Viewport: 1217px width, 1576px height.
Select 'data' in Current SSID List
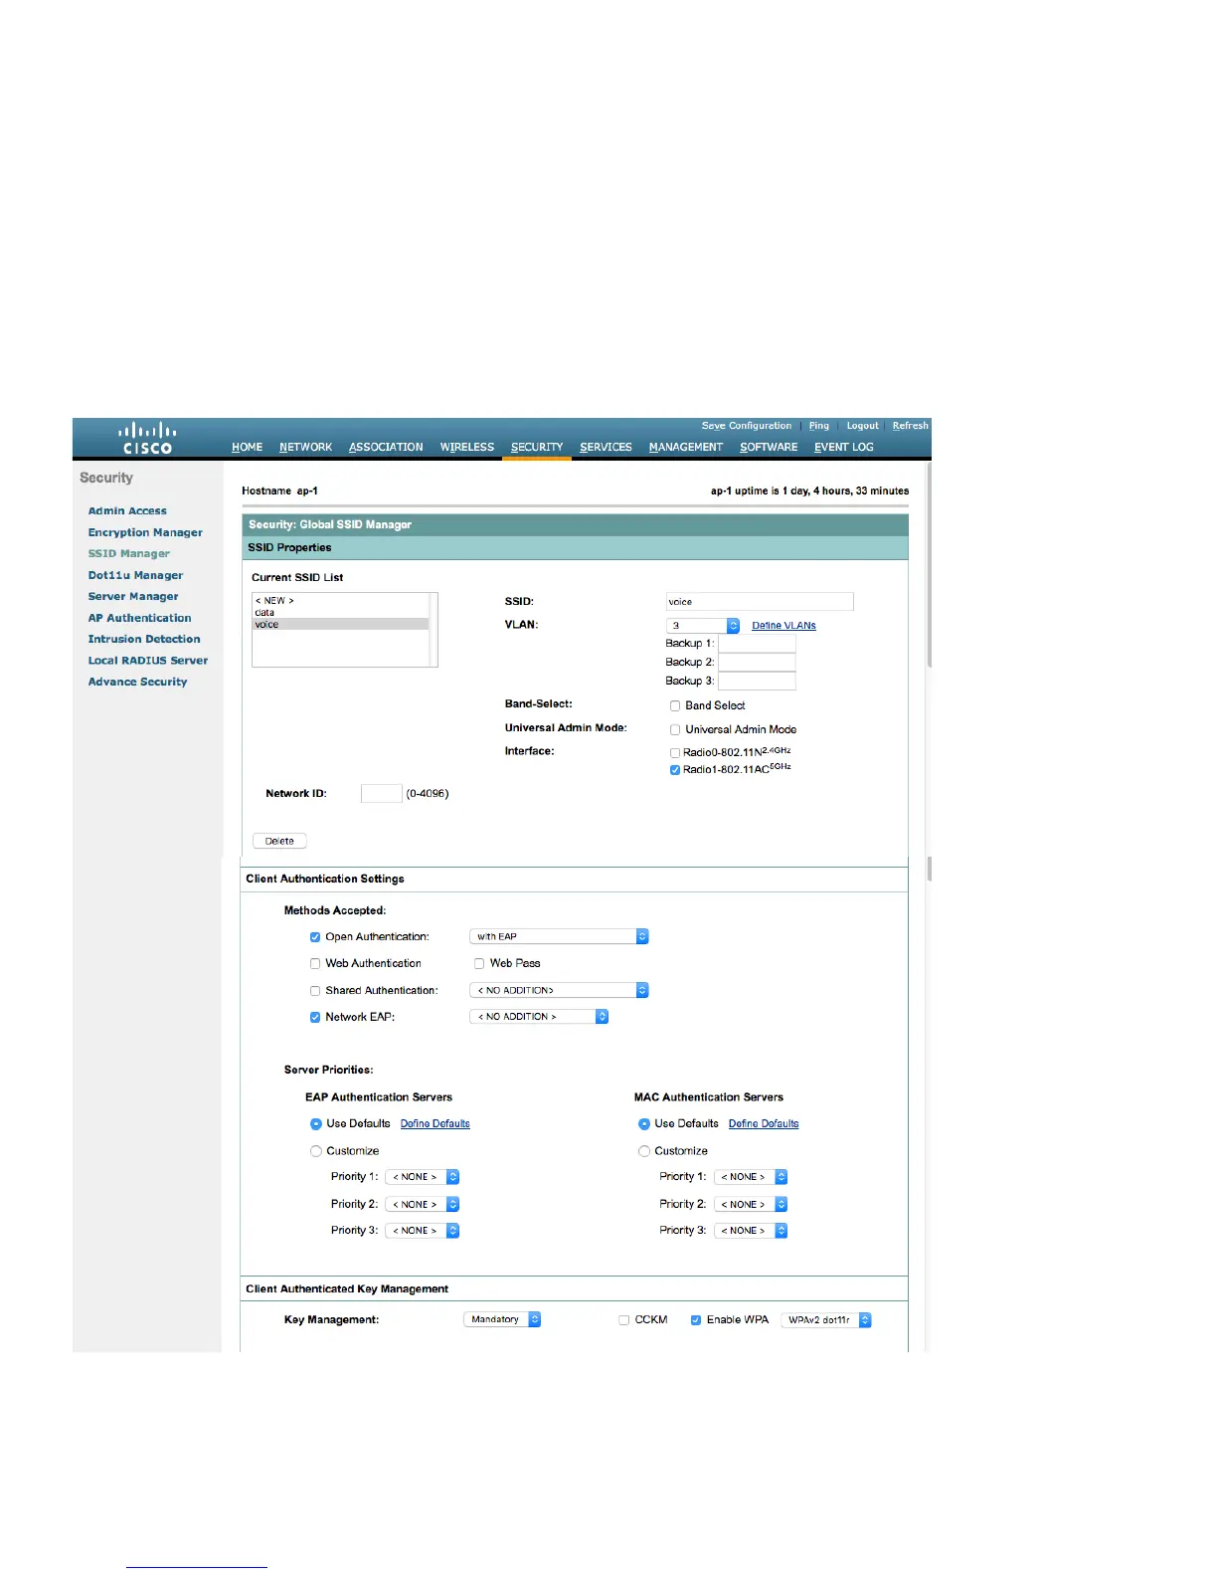(341, 613)
